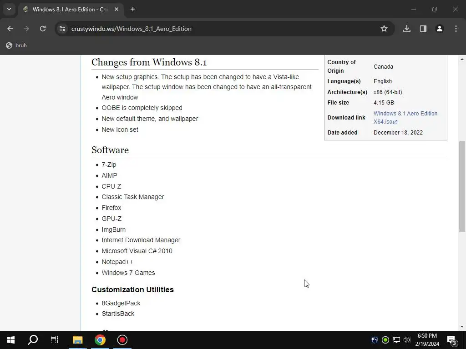This screenshot has width=466, height=349.
Task: Click the 'GPU-Z' list item
Action: tap(111, 219)
